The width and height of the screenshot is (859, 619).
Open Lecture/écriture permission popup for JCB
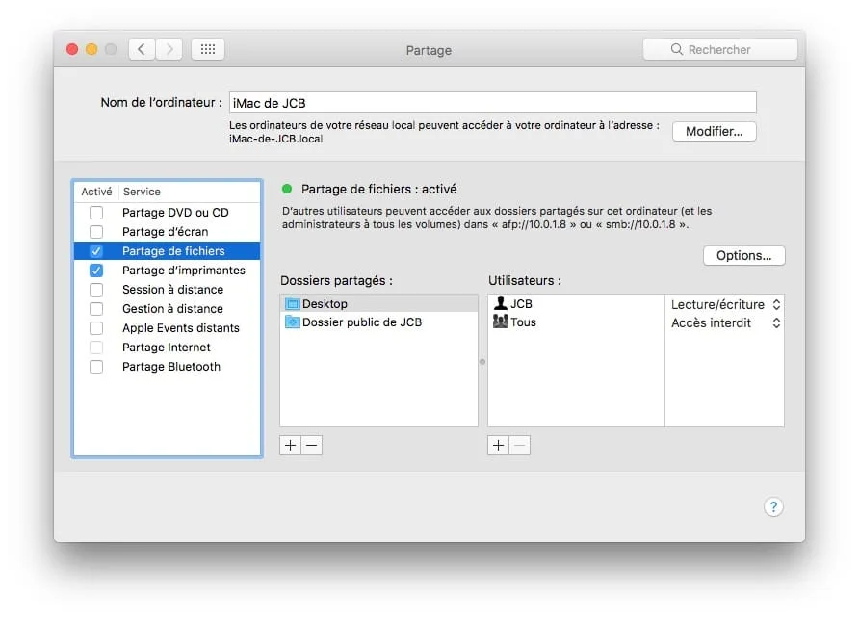pos(725,304)
